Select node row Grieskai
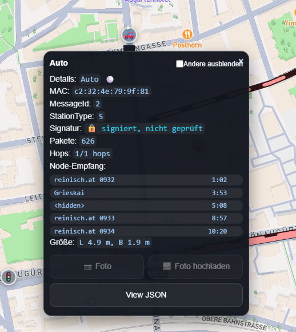 pos(146,193)
